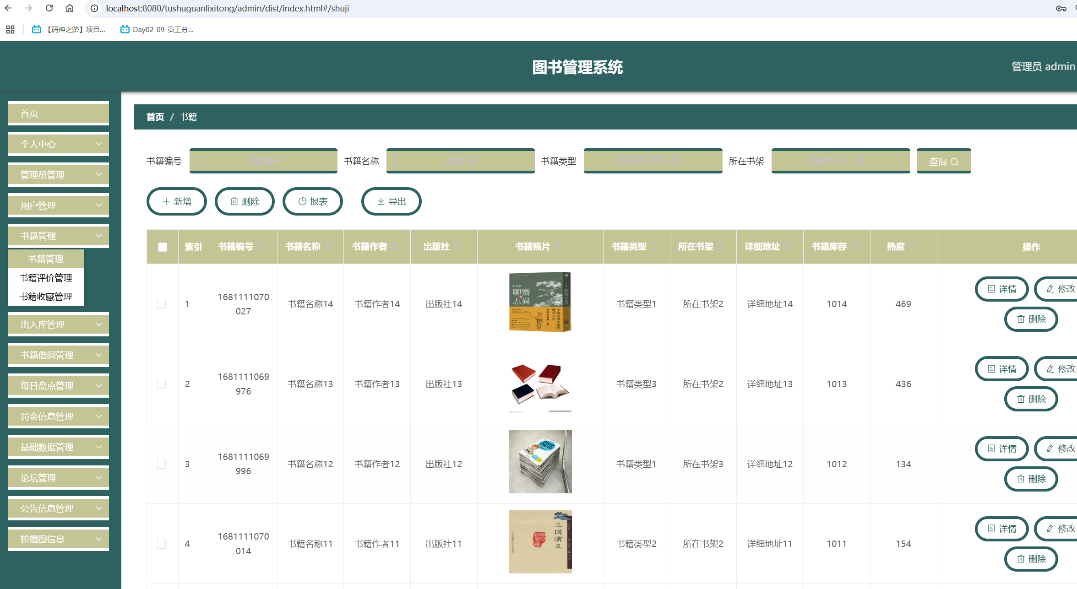
Task: Click the 书籍名称 search input
Action: 461,161
